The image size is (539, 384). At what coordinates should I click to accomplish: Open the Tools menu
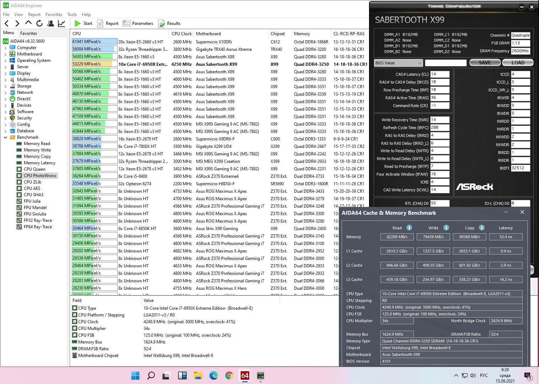pos(72,15)
